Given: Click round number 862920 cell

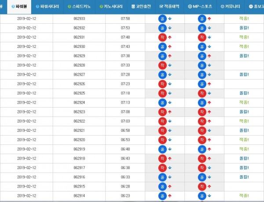Looking at the screenshot, I should pos(79,140).
